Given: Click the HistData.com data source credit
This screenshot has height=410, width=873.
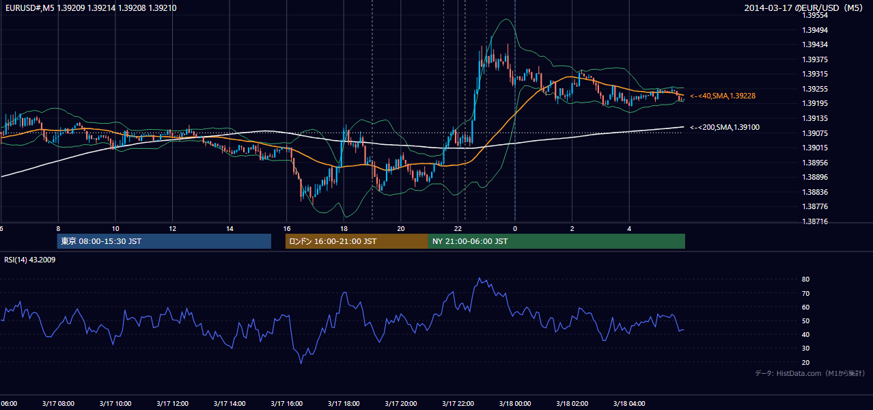Looking at the screenshot, I should tap(810, 373).
